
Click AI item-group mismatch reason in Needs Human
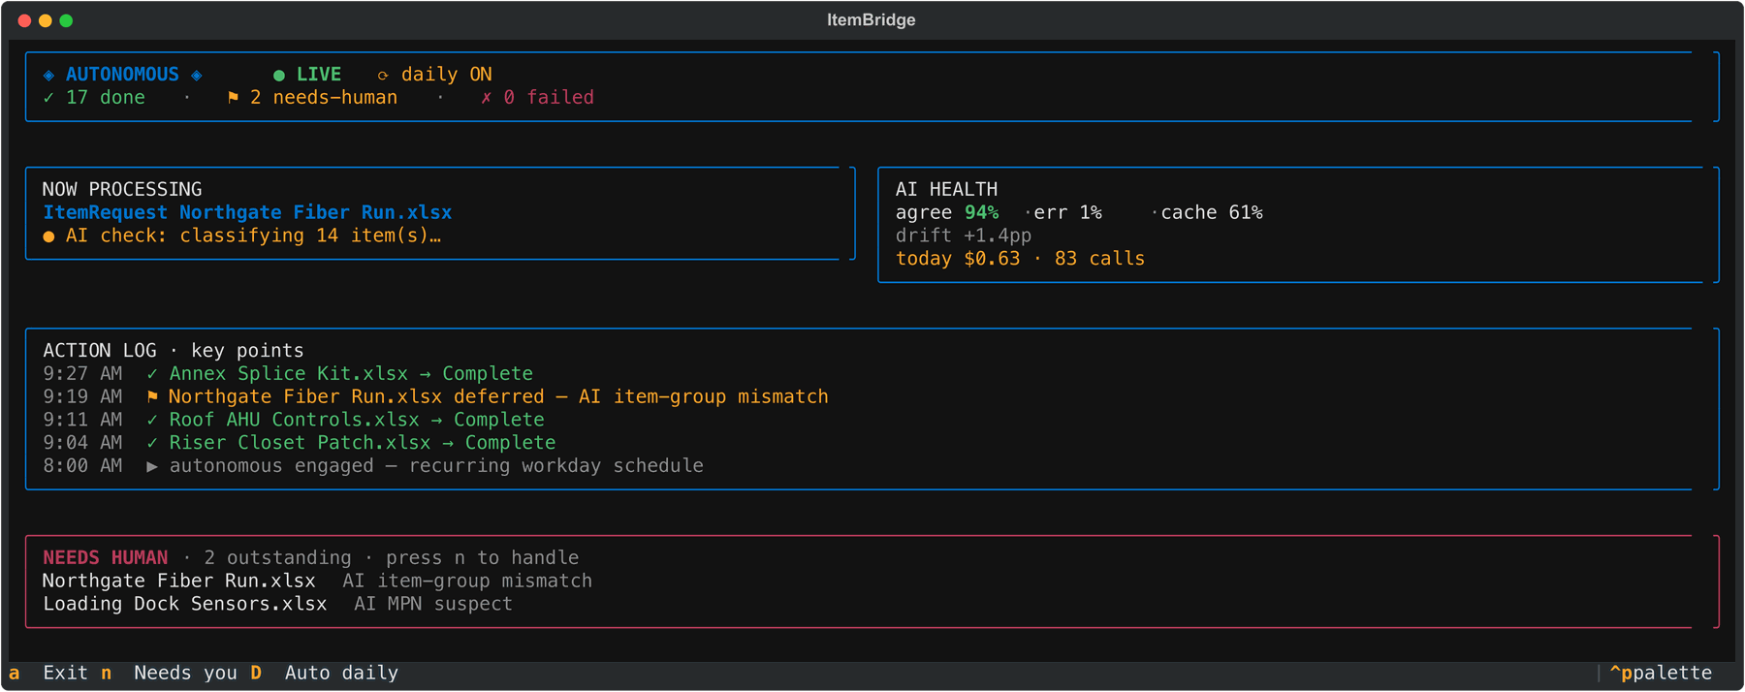[x=467, y=581]
